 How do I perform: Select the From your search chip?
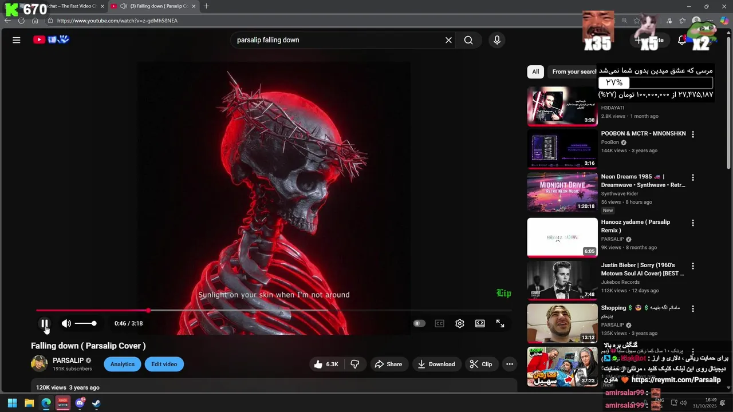[573, 72]
